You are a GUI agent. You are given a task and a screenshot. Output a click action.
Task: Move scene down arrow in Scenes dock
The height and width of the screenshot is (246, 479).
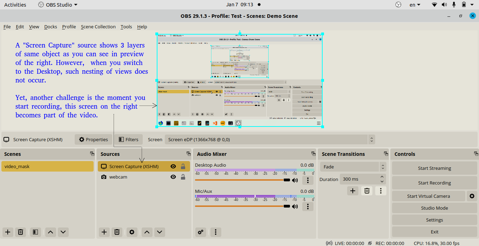63,232
